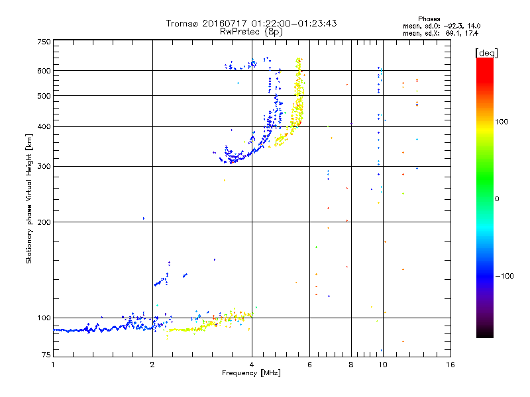Click the y-axis '400' tick label
Viewport: 530px width, 397px height.
point(44,126)
